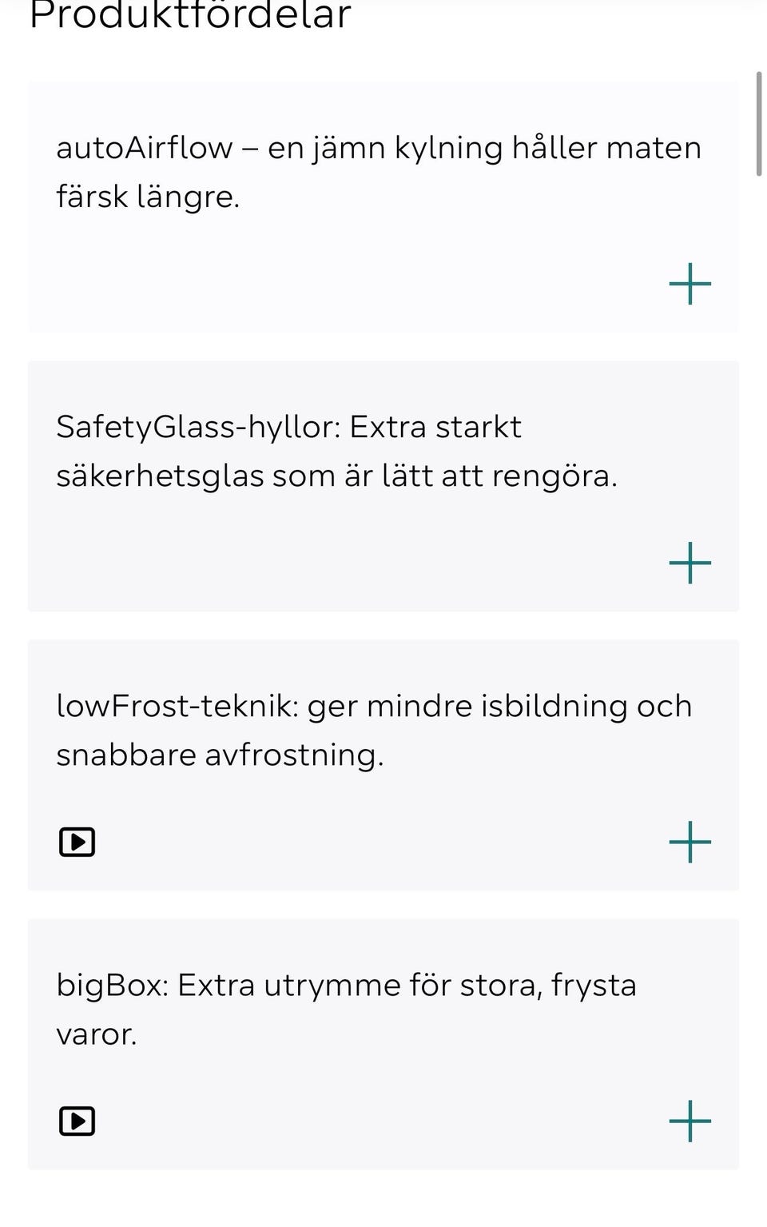Select the word autoAirflow
This screenshot has width=767, height=1227.
point(145,148)
